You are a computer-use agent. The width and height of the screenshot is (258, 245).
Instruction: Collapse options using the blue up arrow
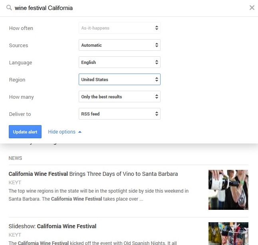point(80,132)
